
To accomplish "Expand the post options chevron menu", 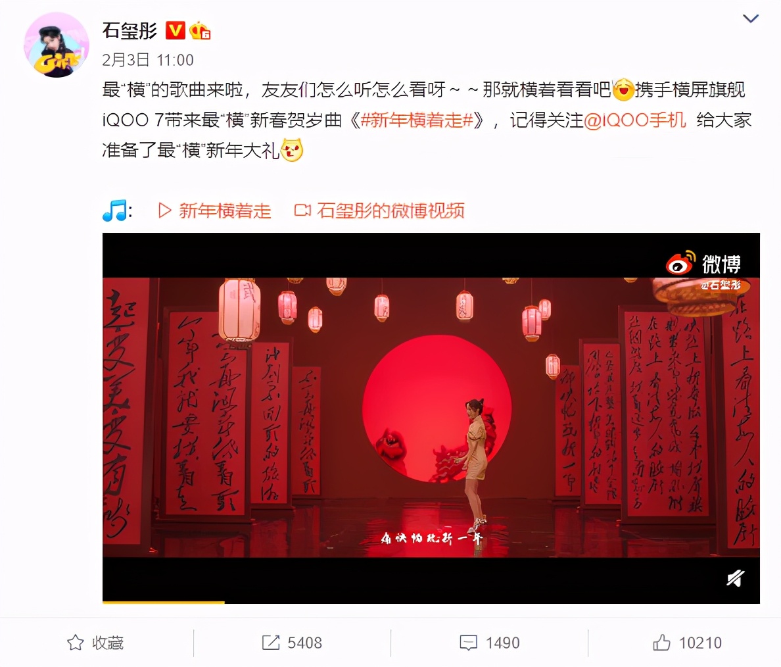I will (x=750, y=19).
